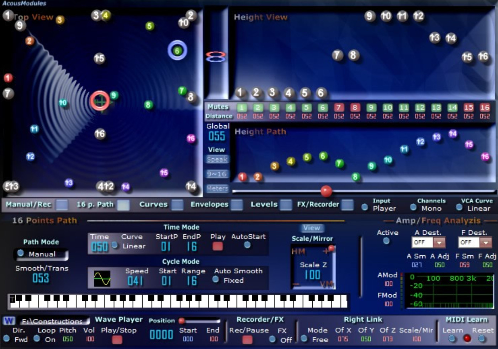Select green speaker 5 in Top View
The image size is (498, 349).
coord(150,26)
